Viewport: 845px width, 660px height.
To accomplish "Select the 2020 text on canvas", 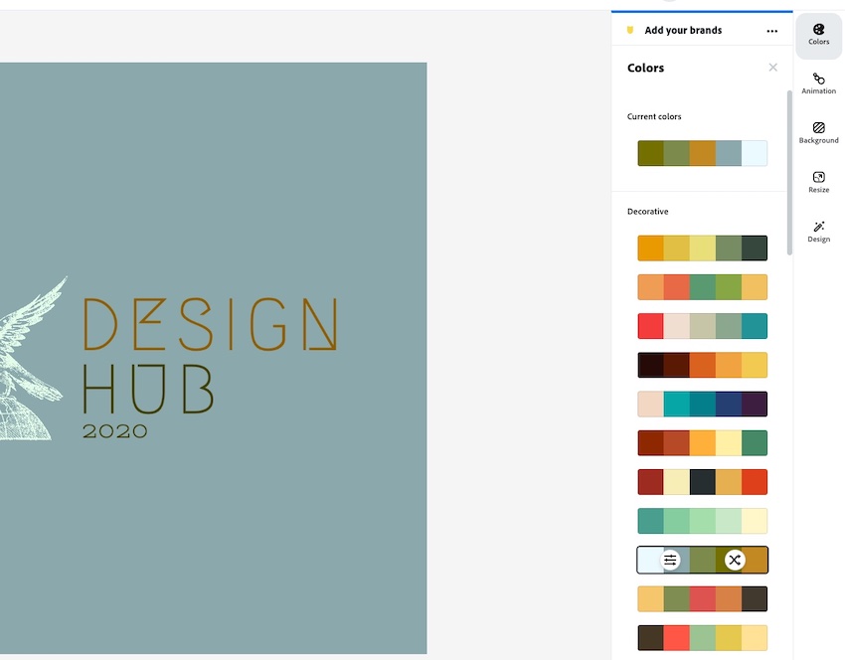I will click(x=114, y=431).
